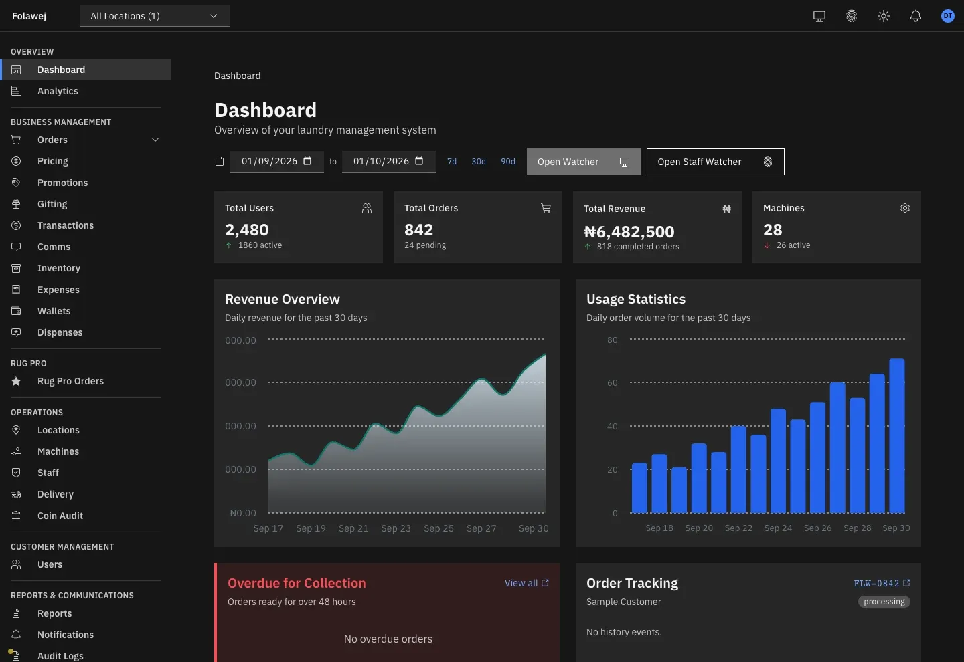Click the fingerprint icon in top bar

click(852, 16)
